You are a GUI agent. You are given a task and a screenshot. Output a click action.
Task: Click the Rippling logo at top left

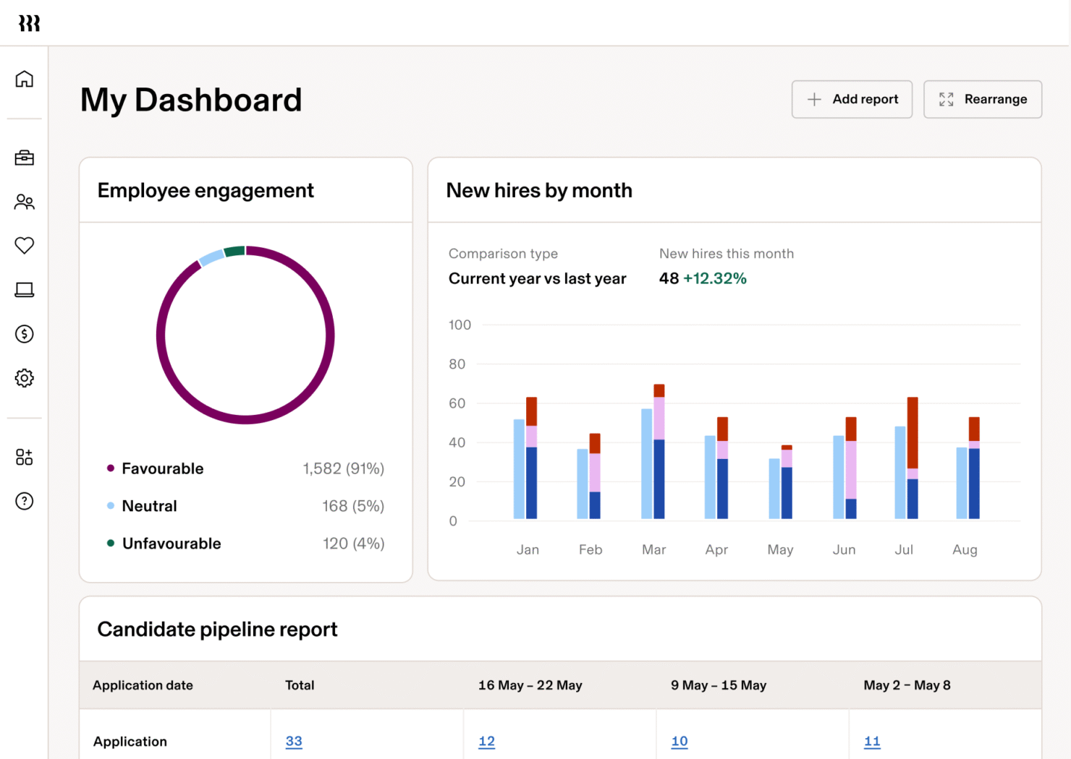30,22
